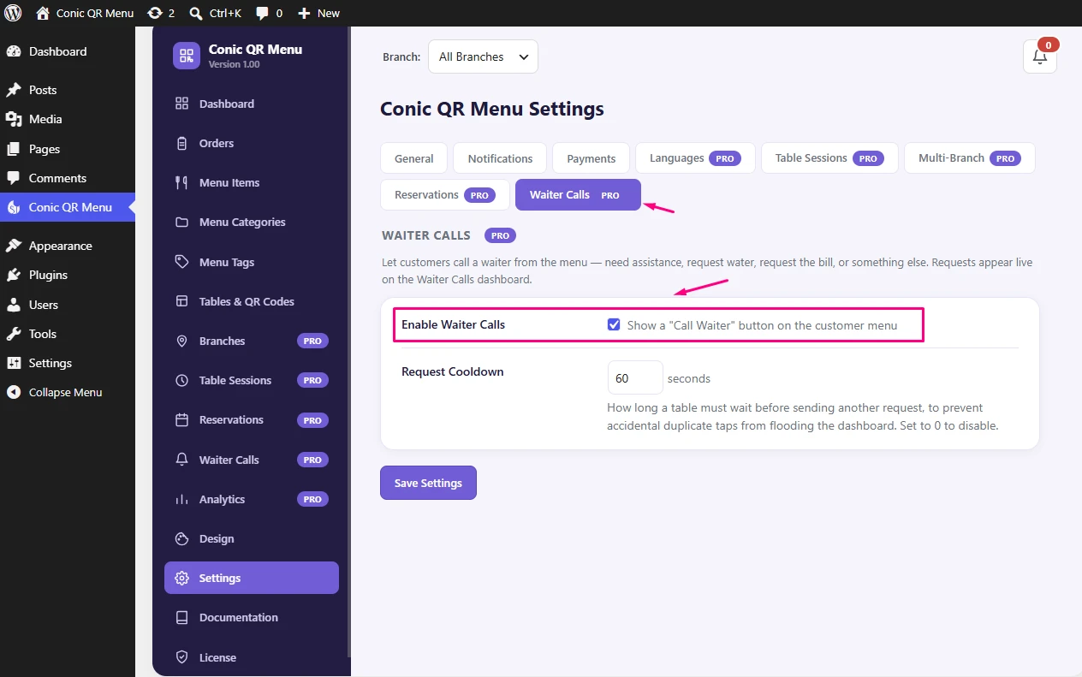The image size is (1082, 677).
Task: Select Conic QR Menu in WordPress sidebar
Action: click(68, 207)
